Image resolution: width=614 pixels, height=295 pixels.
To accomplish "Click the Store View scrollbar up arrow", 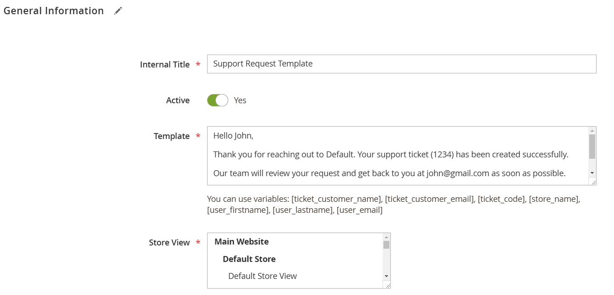I will point(387,237).
